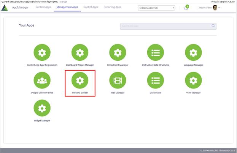Image resolution: width=237 pixels, height=153 pixels.
Task: Launch Language Manager app
Action: pos(193,52)
